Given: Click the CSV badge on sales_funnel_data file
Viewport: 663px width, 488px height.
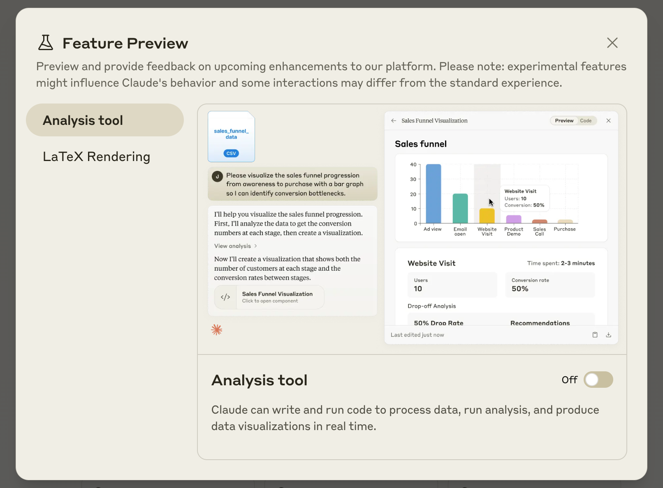Looking at the screenshot, I should [231, 153].
